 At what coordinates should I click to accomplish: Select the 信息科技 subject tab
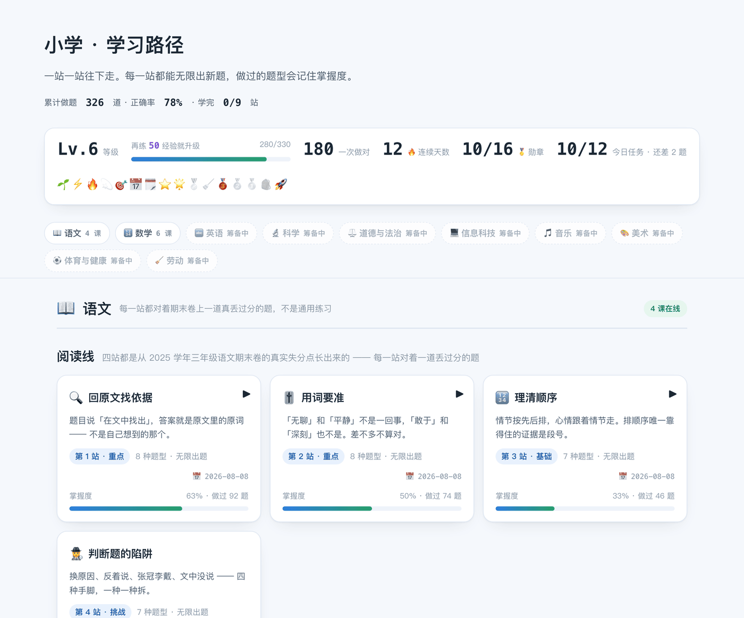[485, 233]
